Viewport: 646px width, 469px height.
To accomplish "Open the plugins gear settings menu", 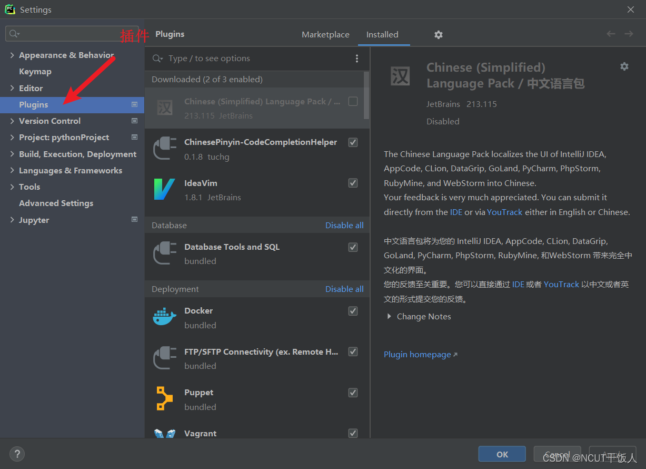I will (439, 35).
